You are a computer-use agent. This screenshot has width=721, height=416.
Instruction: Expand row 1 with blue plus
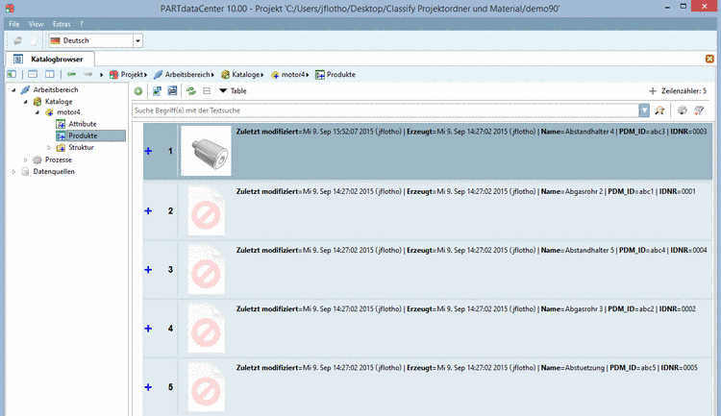point(148,151)
